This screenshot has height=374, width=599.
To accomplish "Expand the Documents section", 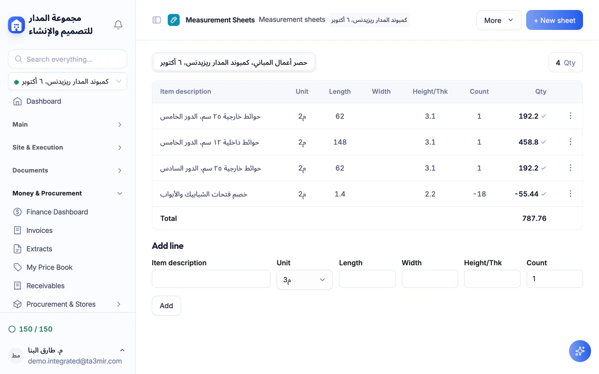I will coord(67,171).
